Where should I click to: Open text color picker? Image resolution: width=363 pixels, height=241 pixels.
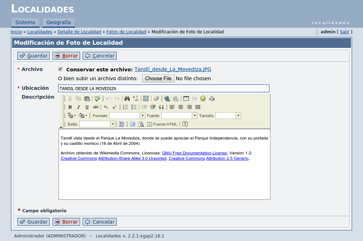pyautogui.click(x=71, y=116)
